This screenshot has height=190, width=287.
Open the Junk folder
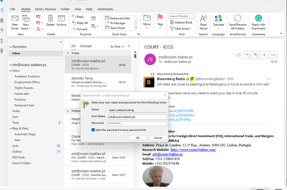point(15,146)
